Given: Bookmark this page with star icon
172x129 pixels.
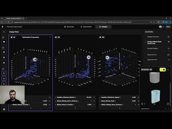Looking at the screenshot, I should coord(154,22).
